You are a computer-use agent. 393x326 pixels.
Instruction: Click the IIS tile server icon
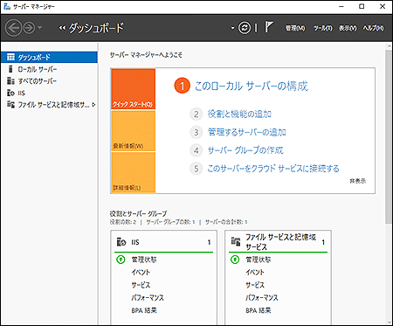(x=121, y=242)
